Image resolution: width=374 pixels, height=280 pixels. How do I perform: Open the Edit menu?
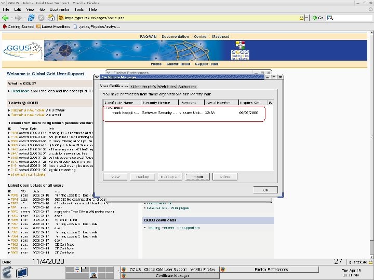18,9
